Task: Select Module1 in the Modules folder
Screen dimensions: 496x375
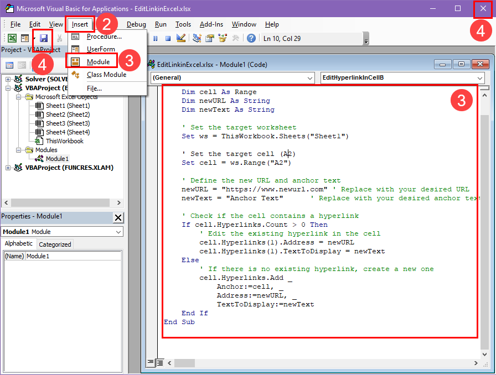Action: click(x=57, y=159)
